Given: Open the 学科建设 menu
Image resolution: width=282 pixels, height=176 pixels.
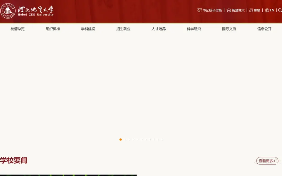Looking at the screenshot, I should [88, 29].
